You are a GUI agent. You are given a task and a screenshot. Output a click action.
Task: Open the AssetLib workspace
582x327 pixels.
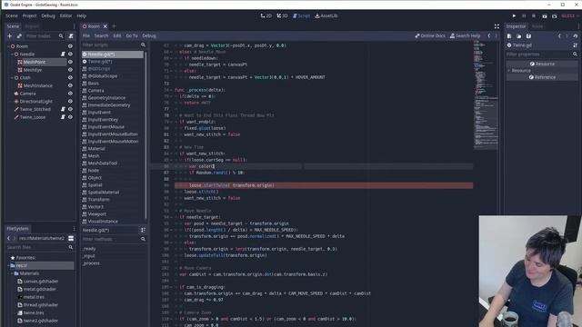pyautogui.click(x=326, y=16)
